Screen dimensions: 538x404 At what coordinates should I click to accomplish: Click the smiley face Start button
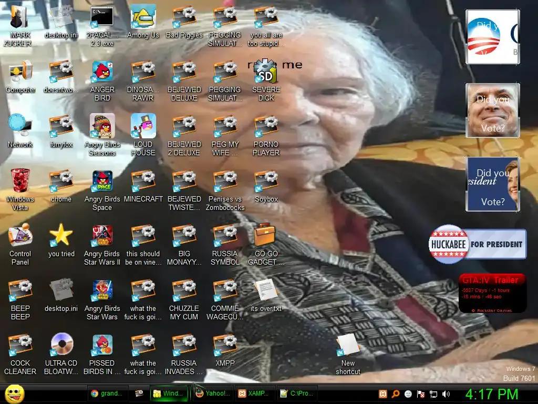[x=14, y=393]
